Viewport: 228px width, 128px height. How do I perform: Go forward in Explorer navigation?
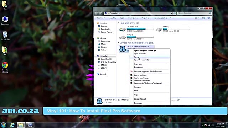point(100,13)
